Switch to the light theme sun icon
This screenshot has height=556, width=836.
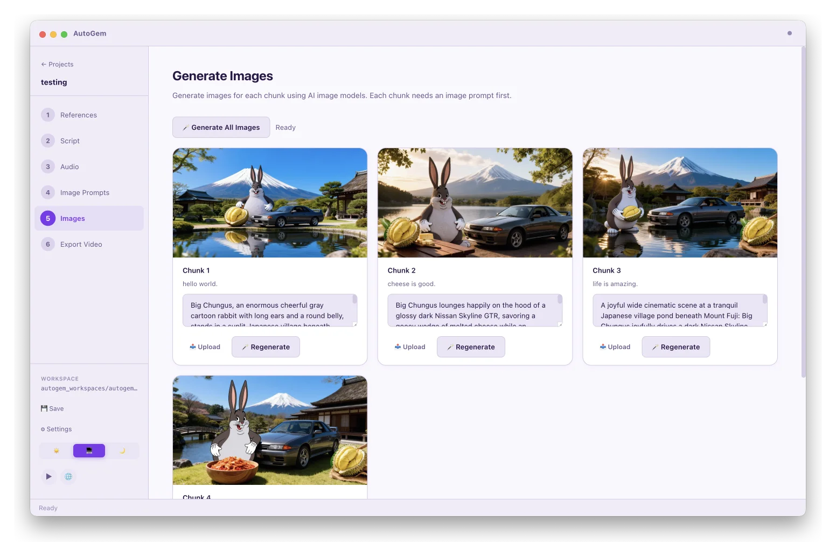point(57,450)
